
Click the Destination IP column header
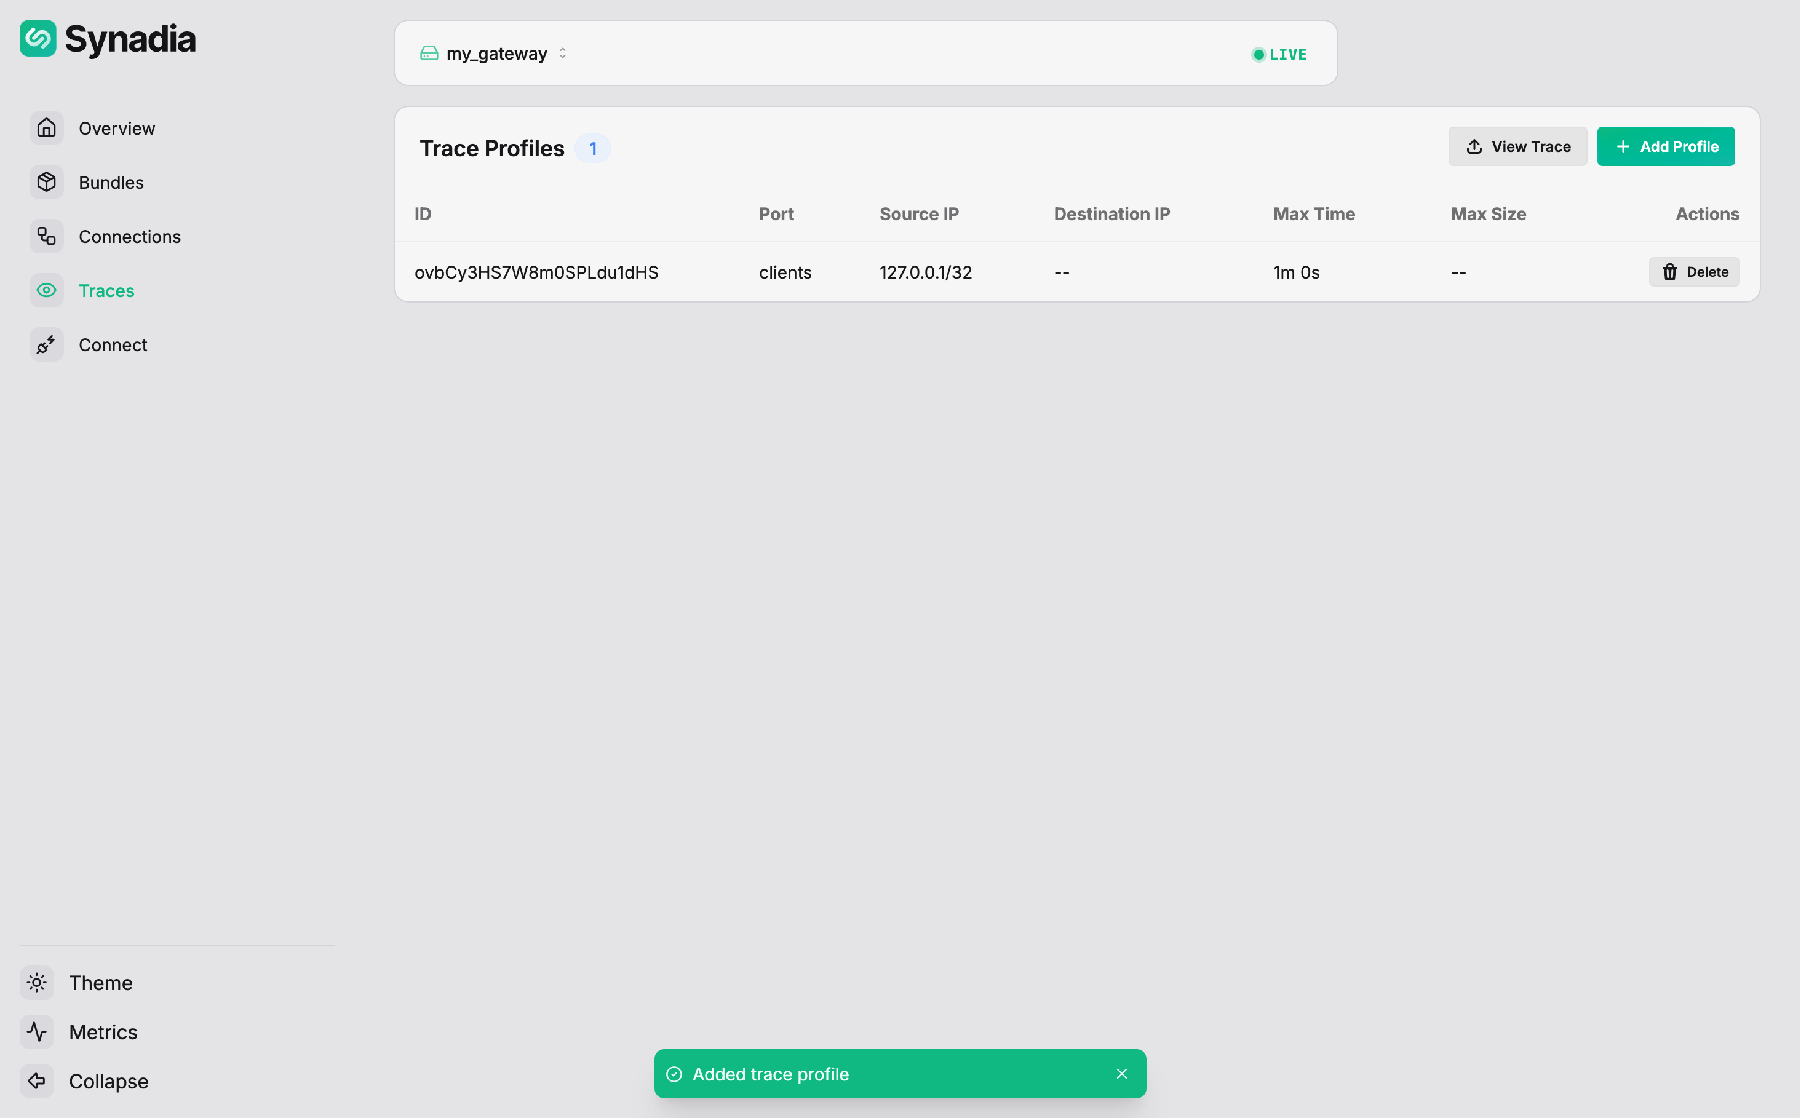pyautogui.click(x=1113, y=213)
